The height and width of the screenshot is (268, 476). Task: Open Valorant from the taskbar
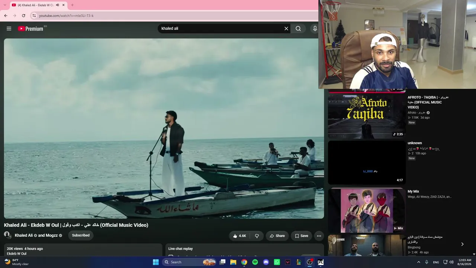287,262
